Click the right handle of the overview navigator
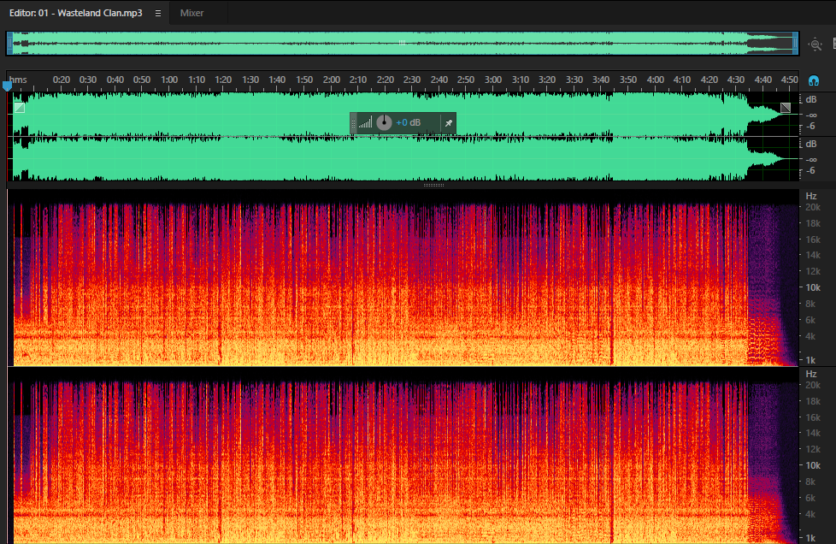The width and height of the screenshot is (836, 544). coord(795,44)
